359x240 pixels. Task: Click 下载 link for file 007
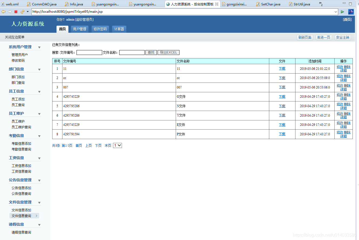282,87
